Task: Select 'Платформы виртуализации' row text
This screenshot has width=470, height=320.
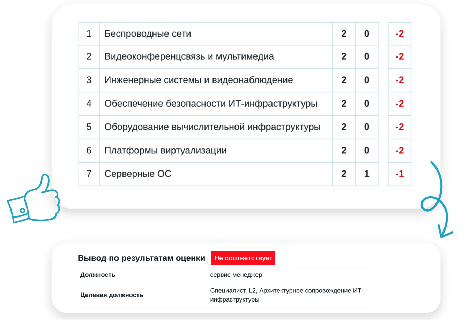Action: [165, 150]
